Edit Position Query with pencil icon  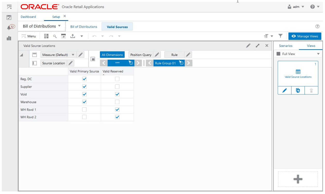click(x=157, y=55)
